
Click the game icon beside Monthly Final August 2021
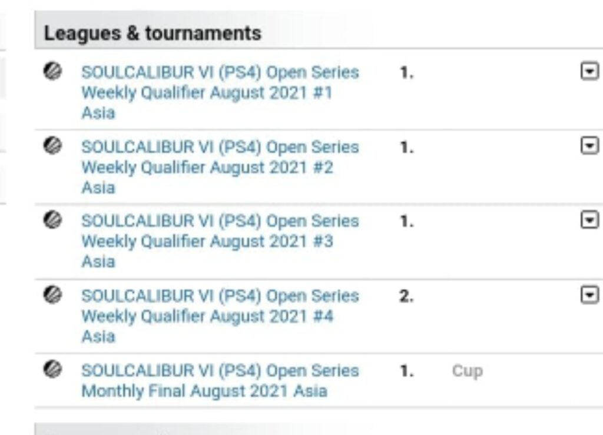(52, 369)
